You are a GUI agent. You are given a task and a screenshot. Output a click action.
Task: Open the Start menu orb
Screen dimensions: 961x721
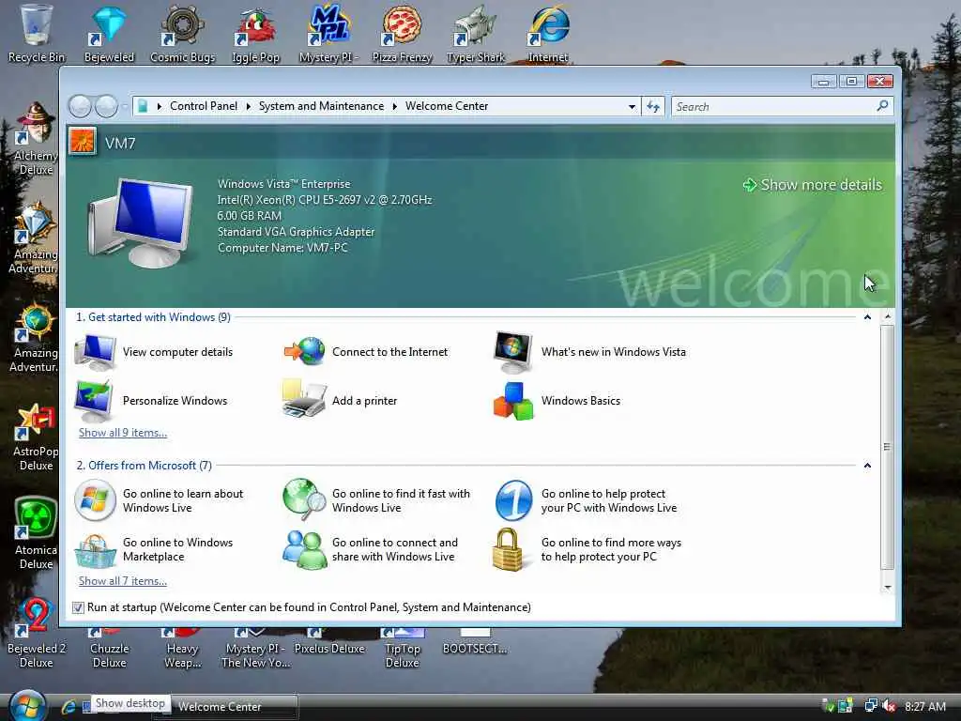27,706
